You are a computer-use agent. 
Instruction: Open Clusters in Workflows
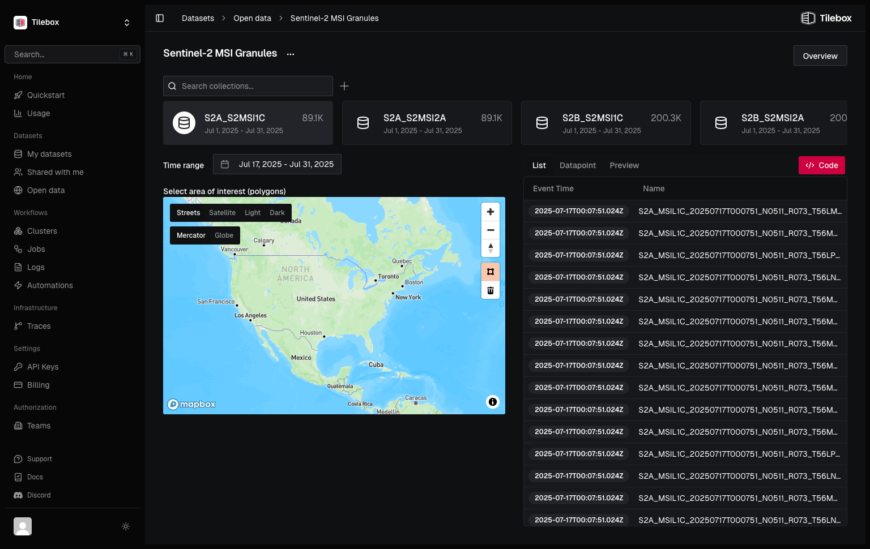72,231
